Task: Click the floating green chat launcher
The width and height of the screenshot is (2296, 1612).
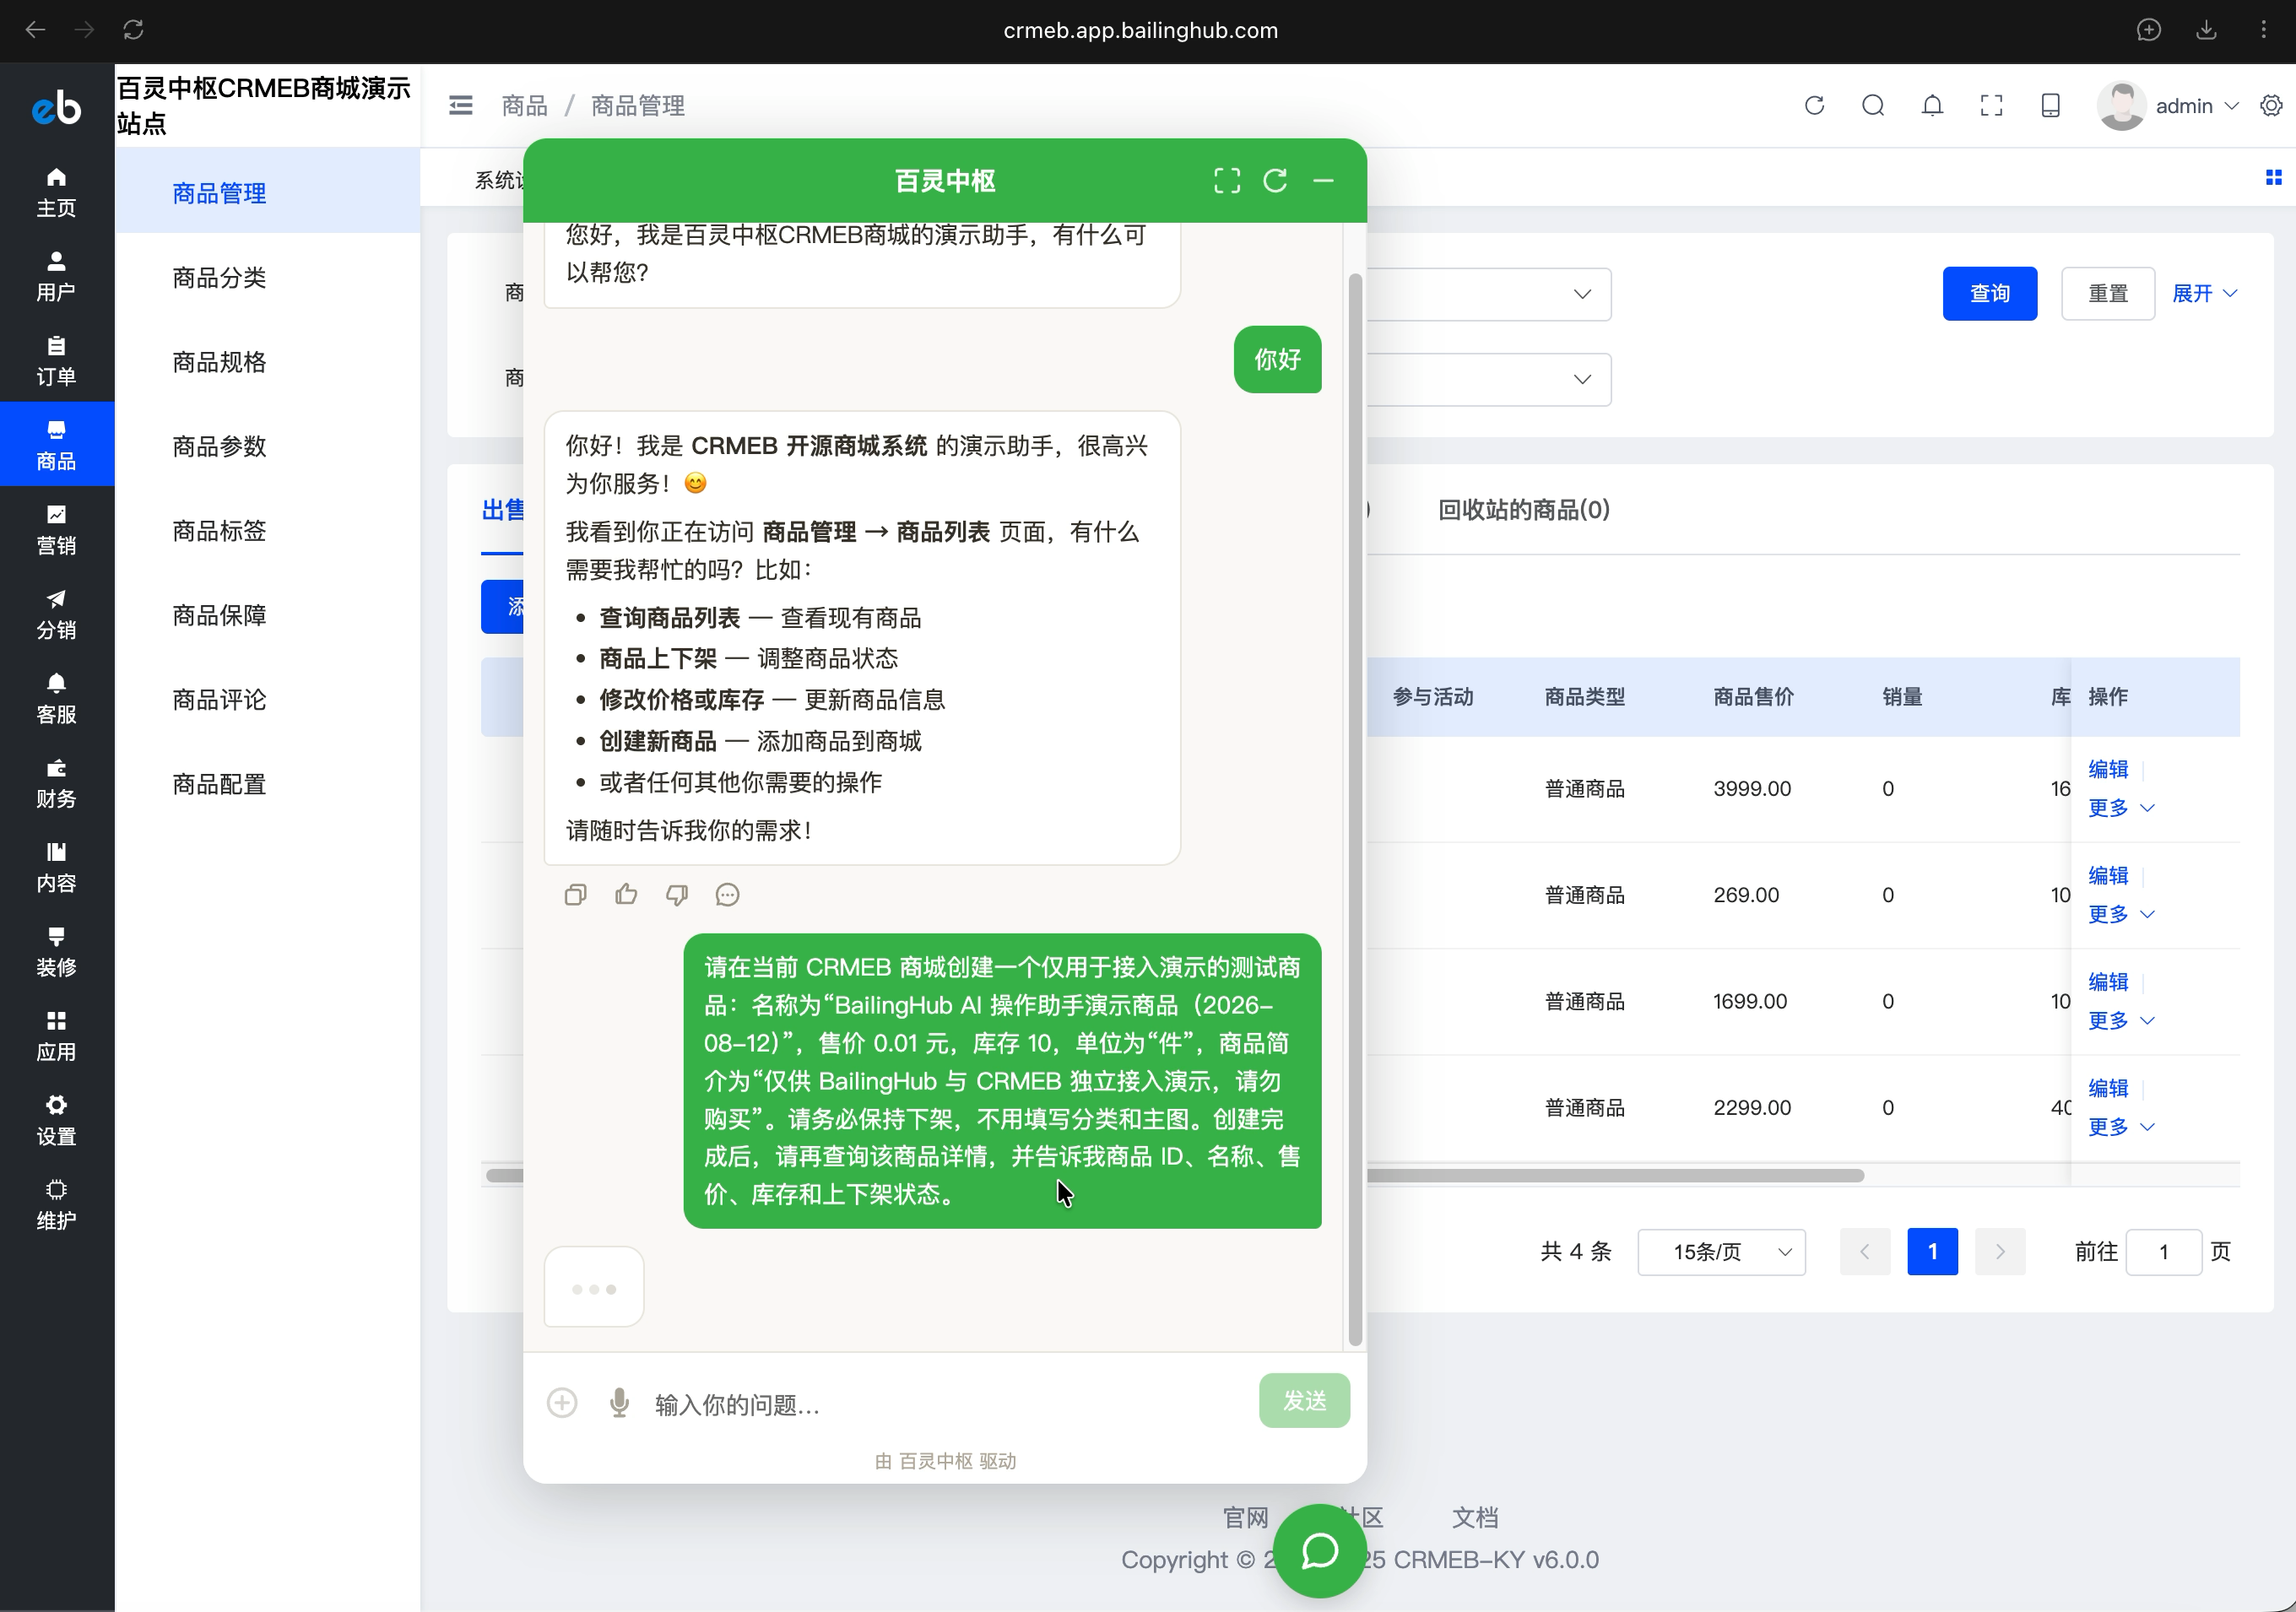Action: 1320,1551
